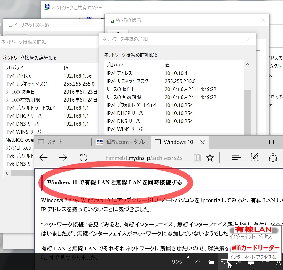Switch to the 価格.com tab
This screenshot has height=270, width=283.
coord(122,142)
